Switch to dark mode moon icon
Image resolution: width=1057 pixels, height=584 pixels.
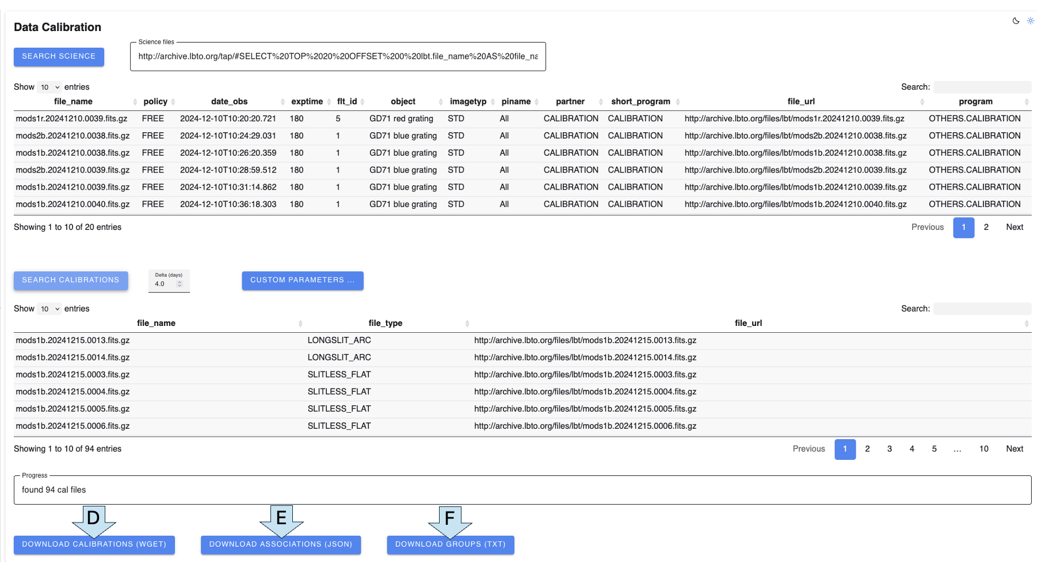pos(1016,21)
